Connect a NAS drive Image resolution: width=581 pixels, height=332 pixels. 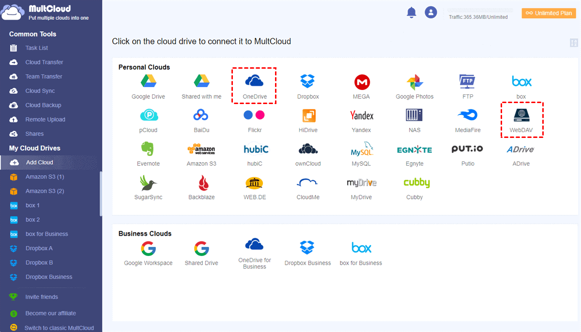(414, 115)
